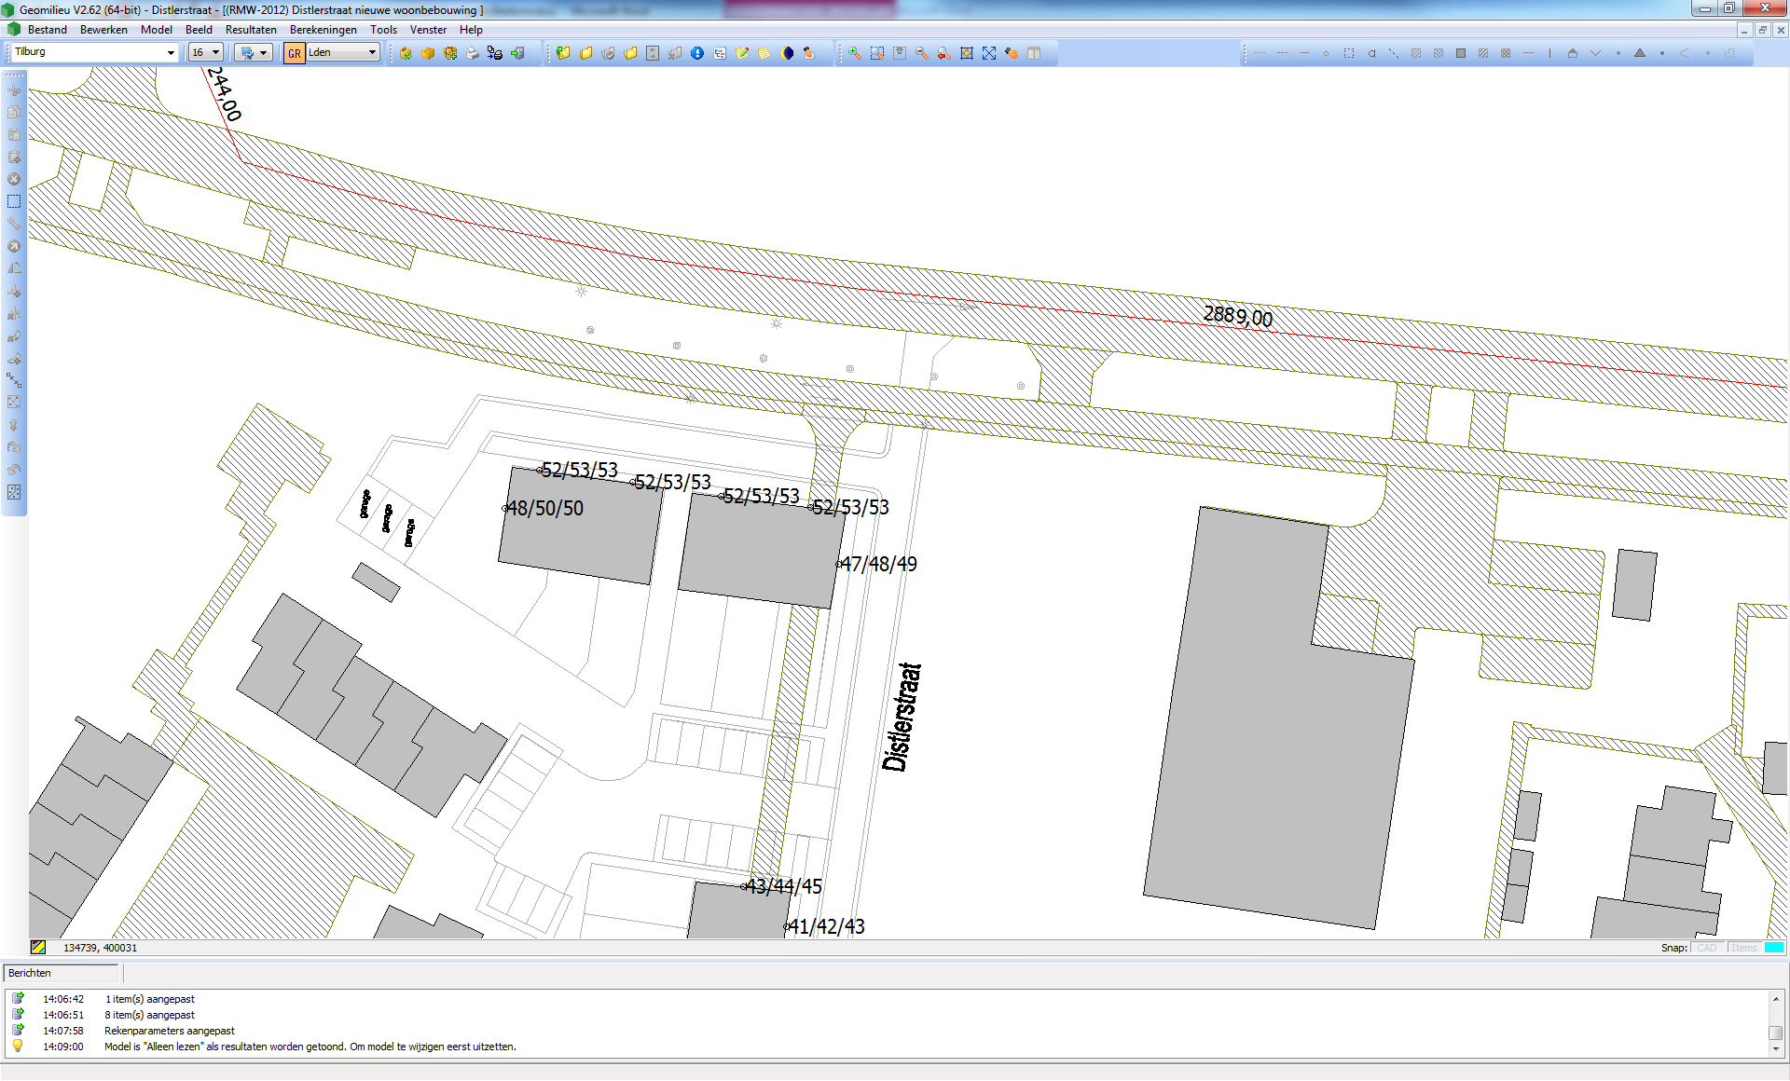Click the dashed selection rectangle in sidebar
1790x1081 pixels.
pos(14,201)
